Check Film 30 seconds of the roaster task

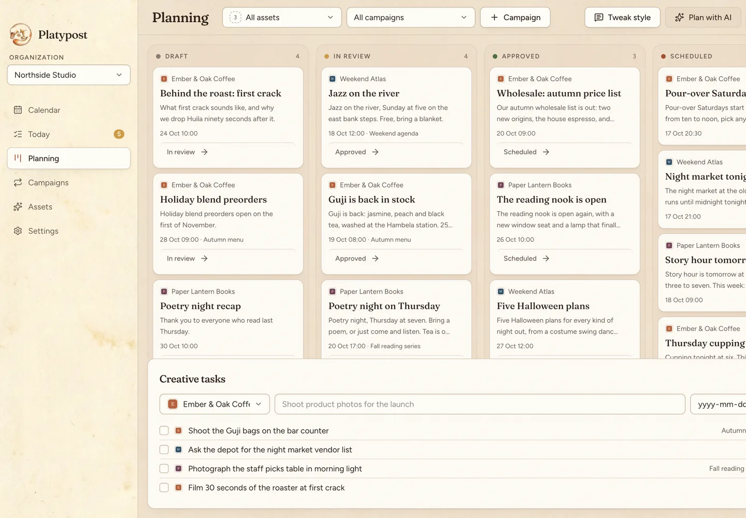(164, 487)
